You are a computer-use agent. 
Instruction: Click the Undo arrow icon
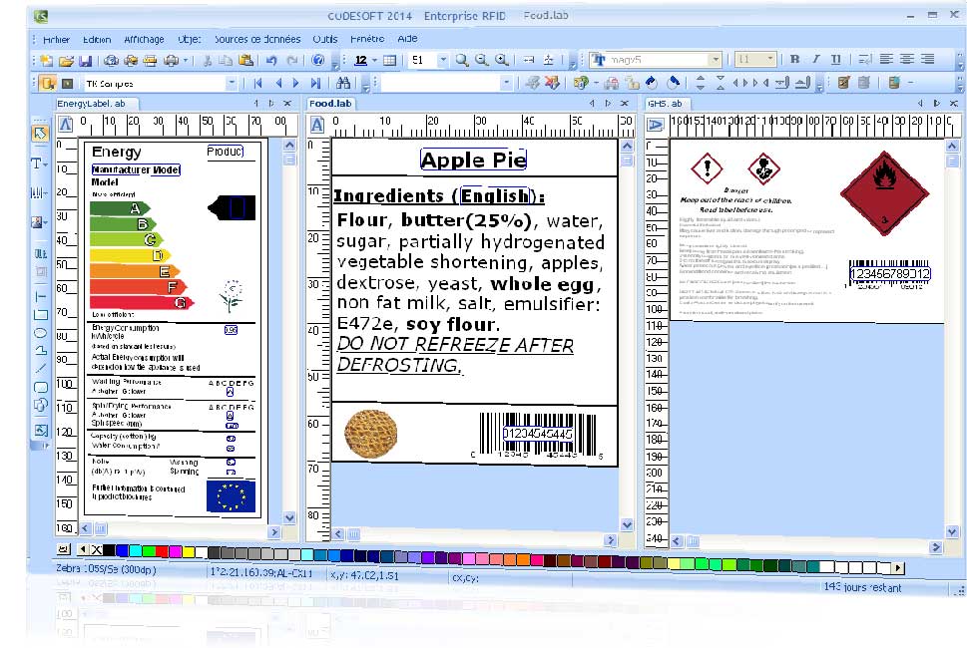pyautogui.click(x=270, y=60)
